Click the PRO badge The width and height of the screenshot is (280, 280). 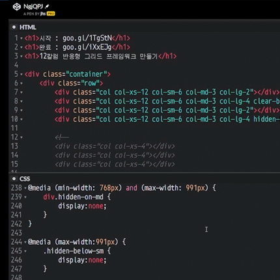51,14
